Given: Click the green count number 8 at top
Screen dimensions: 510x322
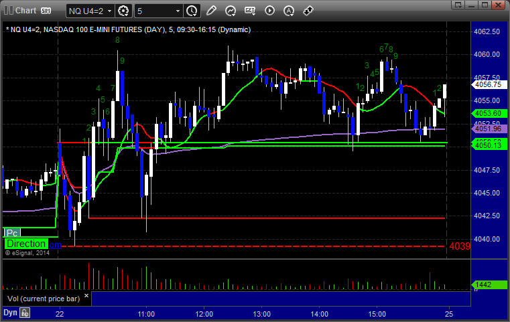Looking at the screenshot, I should point(117,40).
